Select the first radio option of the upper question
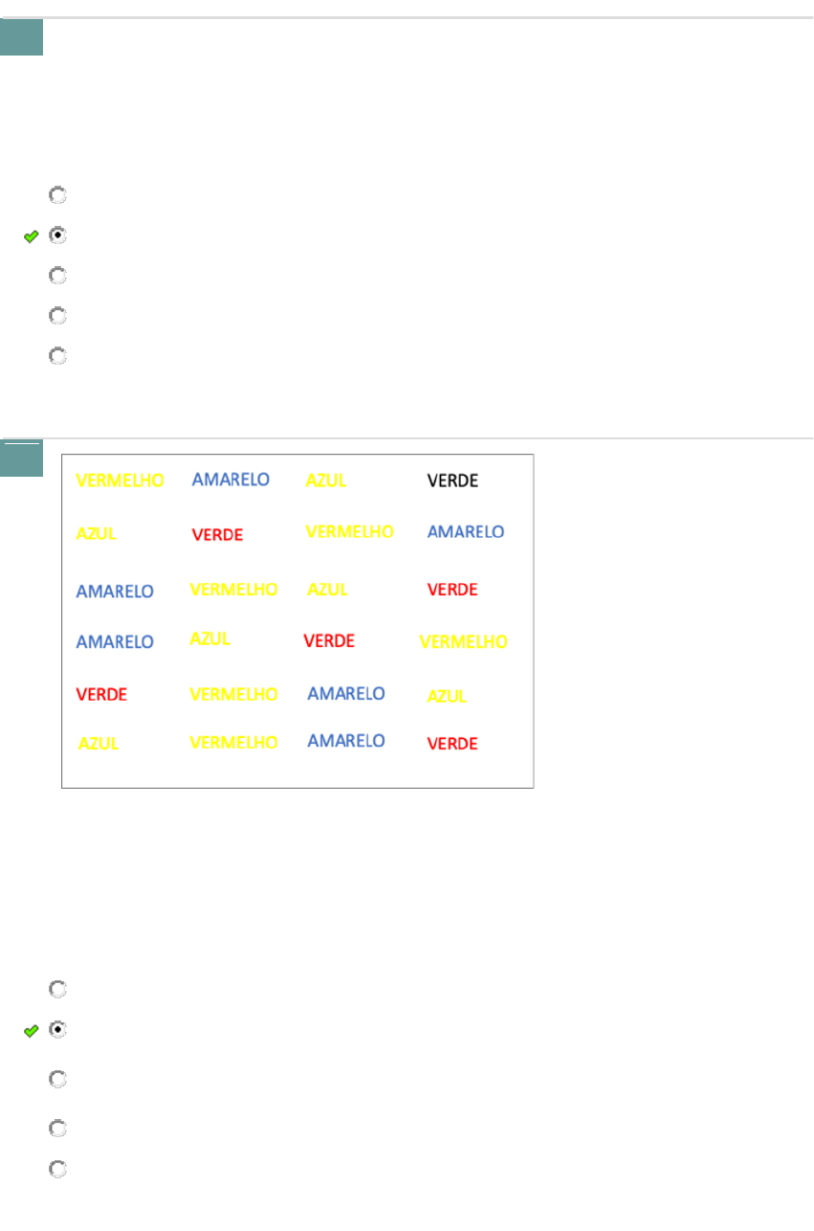Image resolution: width=814 pixels, height=1231 pixels. [x=57, y=195]
